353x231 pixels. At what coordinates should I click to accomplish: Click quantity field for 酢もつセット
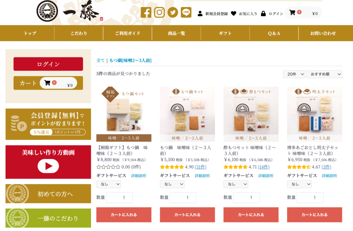tap(246, 198)
